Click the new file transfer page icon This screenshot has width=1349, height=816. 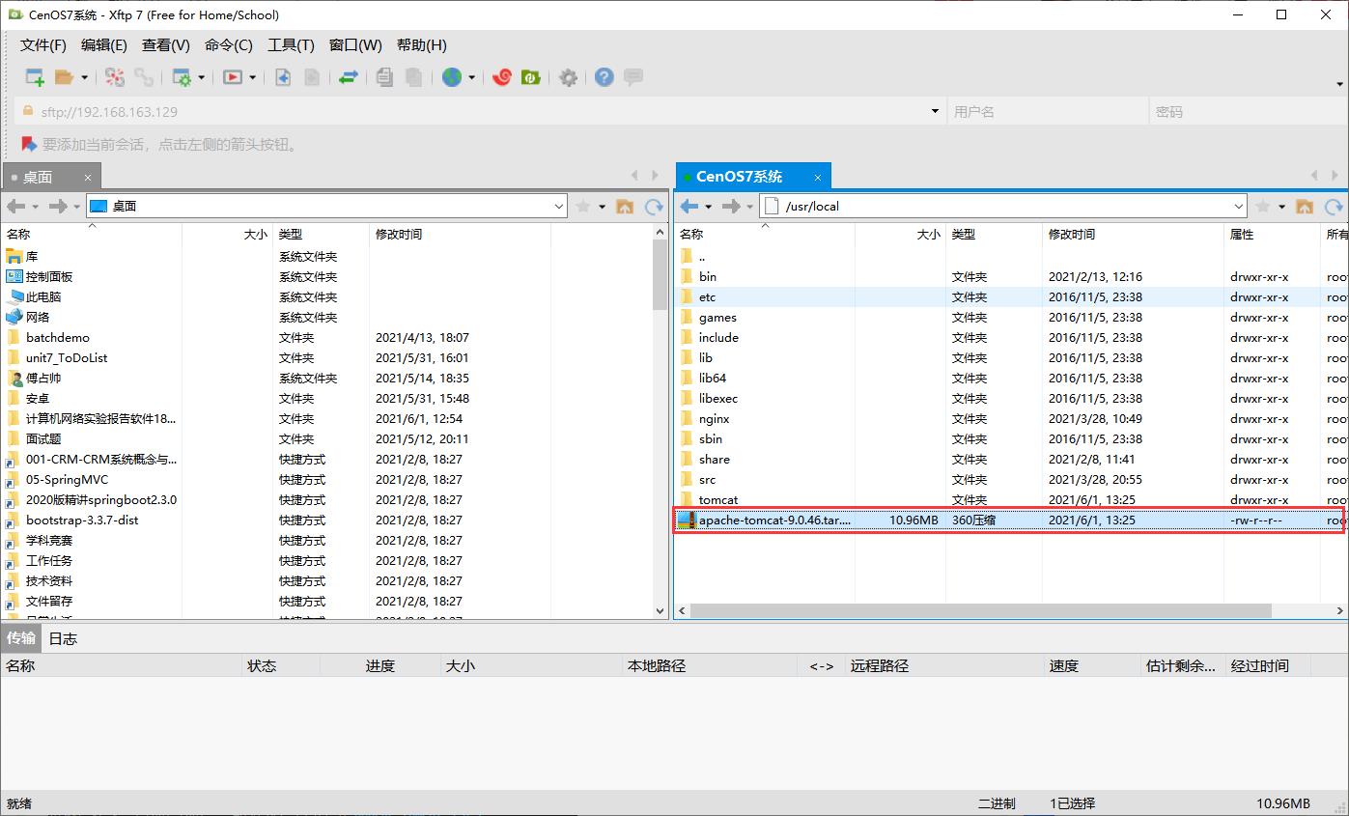(283, 77)
